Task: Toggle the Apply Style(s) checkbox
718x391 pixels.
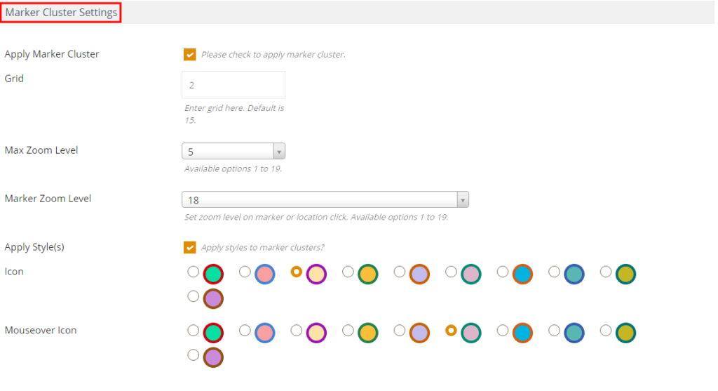Action: tap(189, 247)
